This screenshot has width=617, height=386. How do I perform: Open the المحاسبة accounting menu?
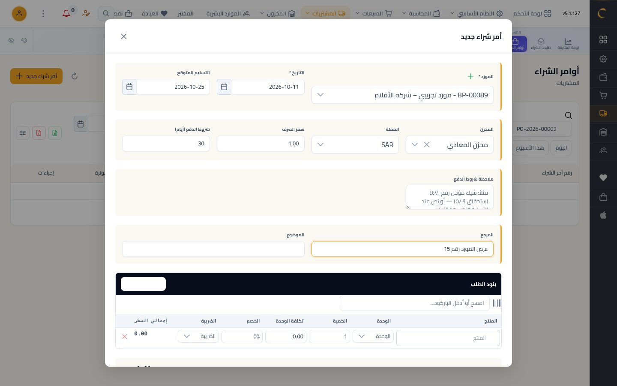coord(421,14)
